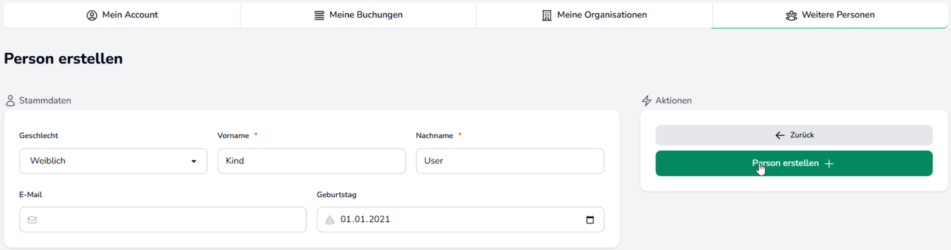Click the lightning bolt icon next to Aktionen
The height and width of the screenshot is (250, 951).
[647, 100]
